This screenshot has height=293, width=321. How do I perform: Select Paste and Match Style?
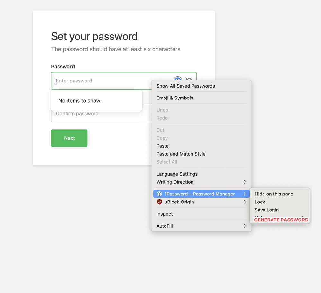click(181, 154)
